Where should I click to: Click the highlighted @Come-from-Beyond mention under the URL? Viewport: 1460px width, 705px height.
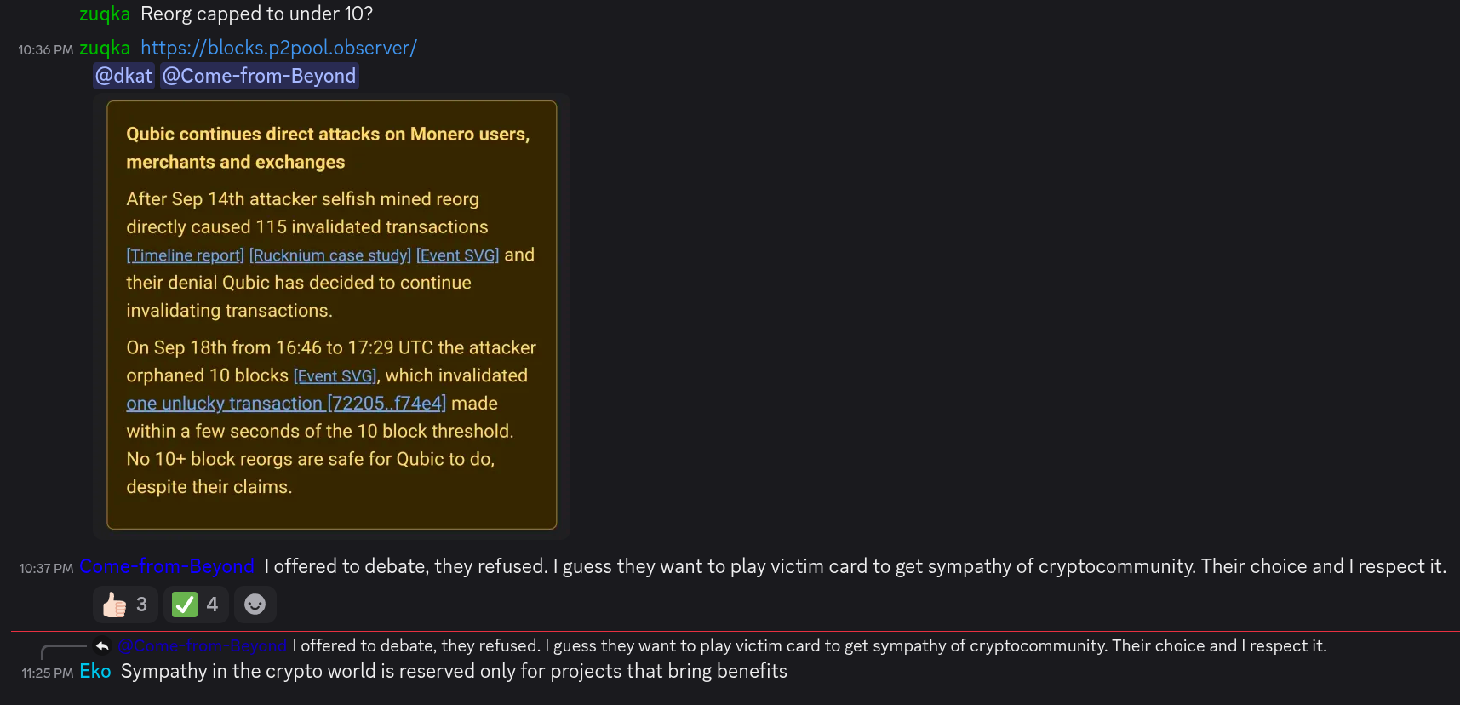(x=259, y=76)
